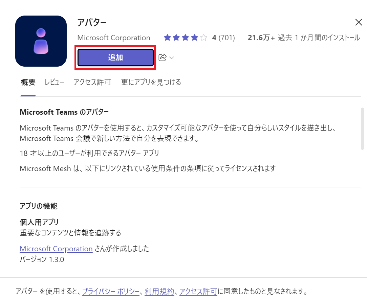Click the バージョン 1.3.0 text

[x=42, y=259]
